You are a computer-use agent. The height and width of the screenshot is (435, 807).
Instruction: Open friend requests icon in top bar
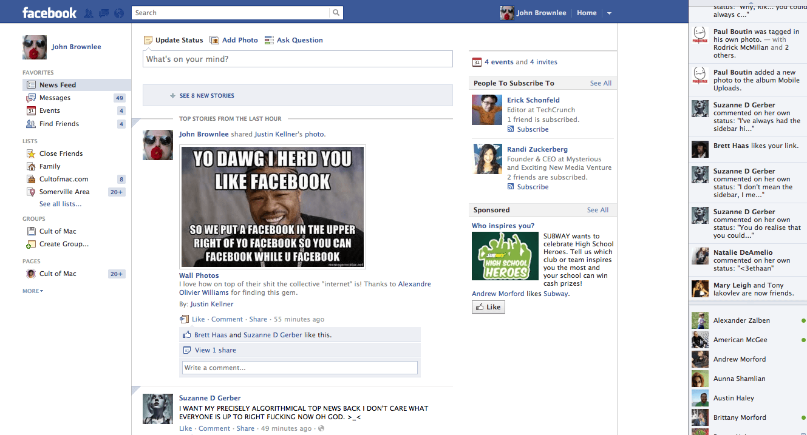pyautogui.click(x=89, y=13)
